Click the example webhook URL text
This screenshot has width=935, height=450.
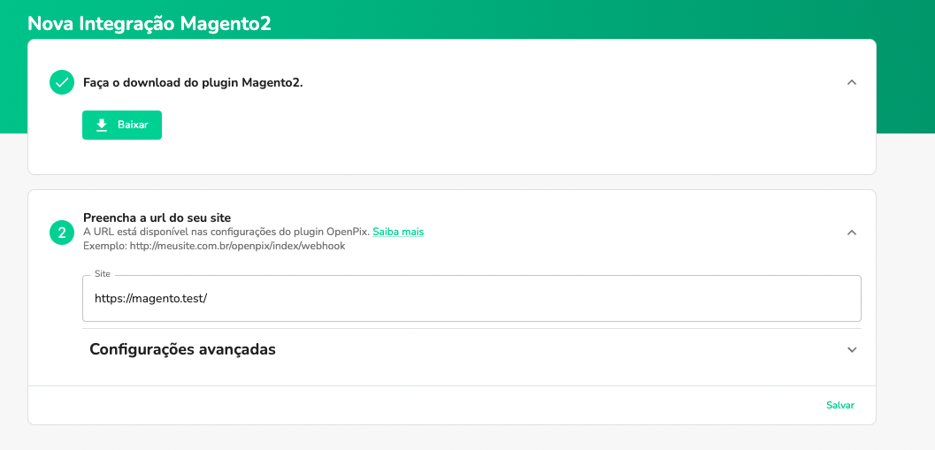214,246
